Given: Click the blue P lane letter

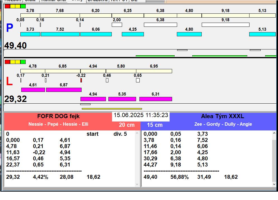Looking at the screenshot, I should (9, 28).
